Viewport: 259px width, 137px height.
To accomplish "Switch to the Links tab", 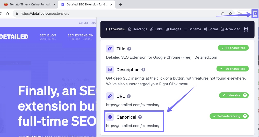I will [156, 29].
